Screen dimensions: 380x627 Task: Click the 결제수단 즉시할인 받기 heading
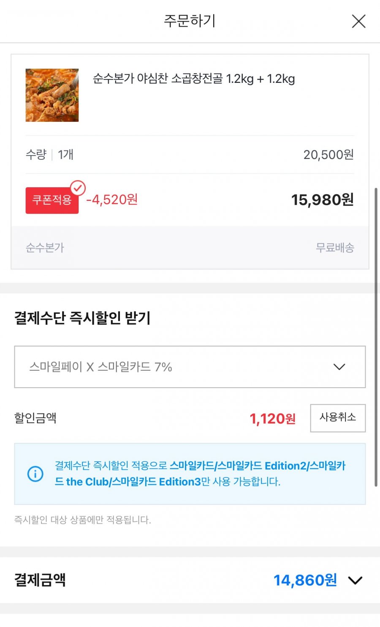point(82,318)
